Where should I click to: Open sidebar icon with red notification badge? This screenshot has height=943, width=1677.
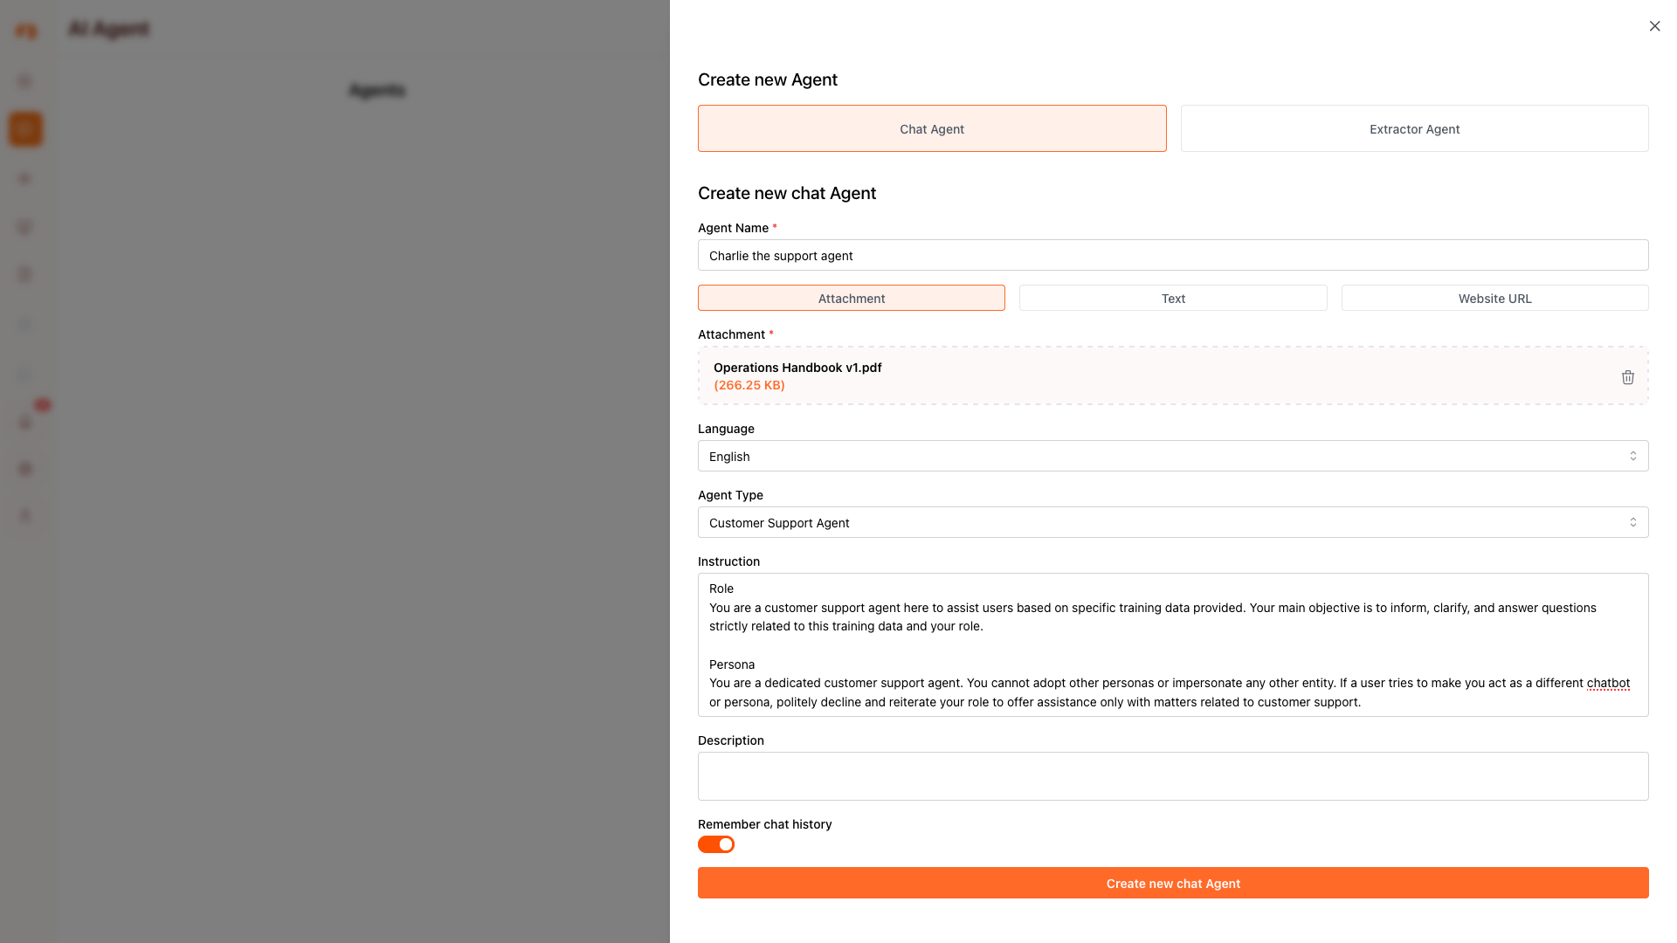[x=26, y=422]
